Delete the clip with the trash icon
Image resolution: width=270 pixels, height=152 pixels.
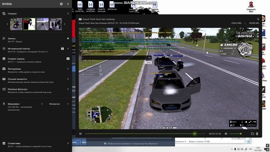point(257,134)
